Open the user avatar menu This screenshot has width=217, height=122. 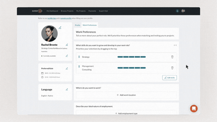[x=183, y=11]
